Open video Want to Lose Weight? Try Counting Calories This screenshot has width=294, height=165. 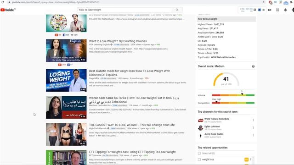118,41
